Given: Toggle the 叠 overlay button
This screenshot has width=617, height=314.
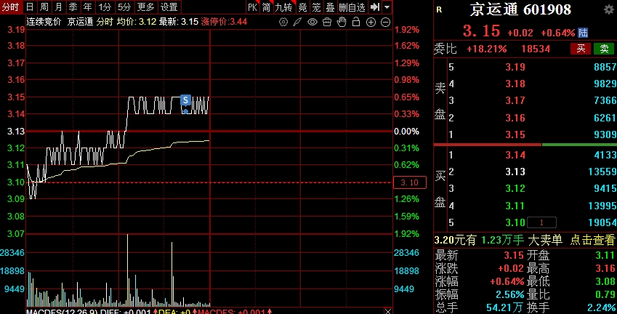Looking at the screenshot, I should (331, 7).
